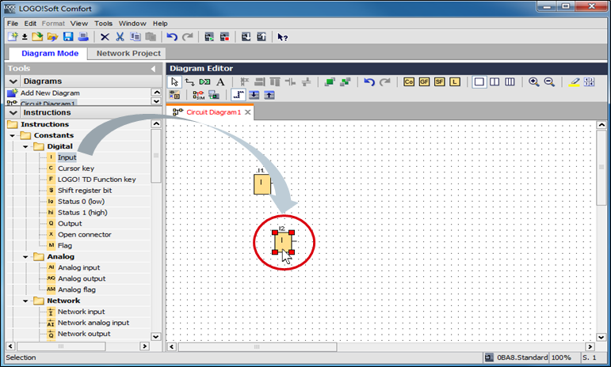This screenshot has height=367, width=611.
Task: Toggle two-window split view layout
Action: tap(495, 81)
